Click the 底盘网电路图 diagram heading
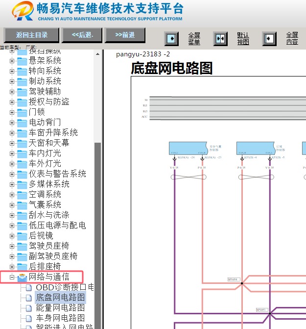The width and height of the screenshot is (306, 329). coord(172,68)
